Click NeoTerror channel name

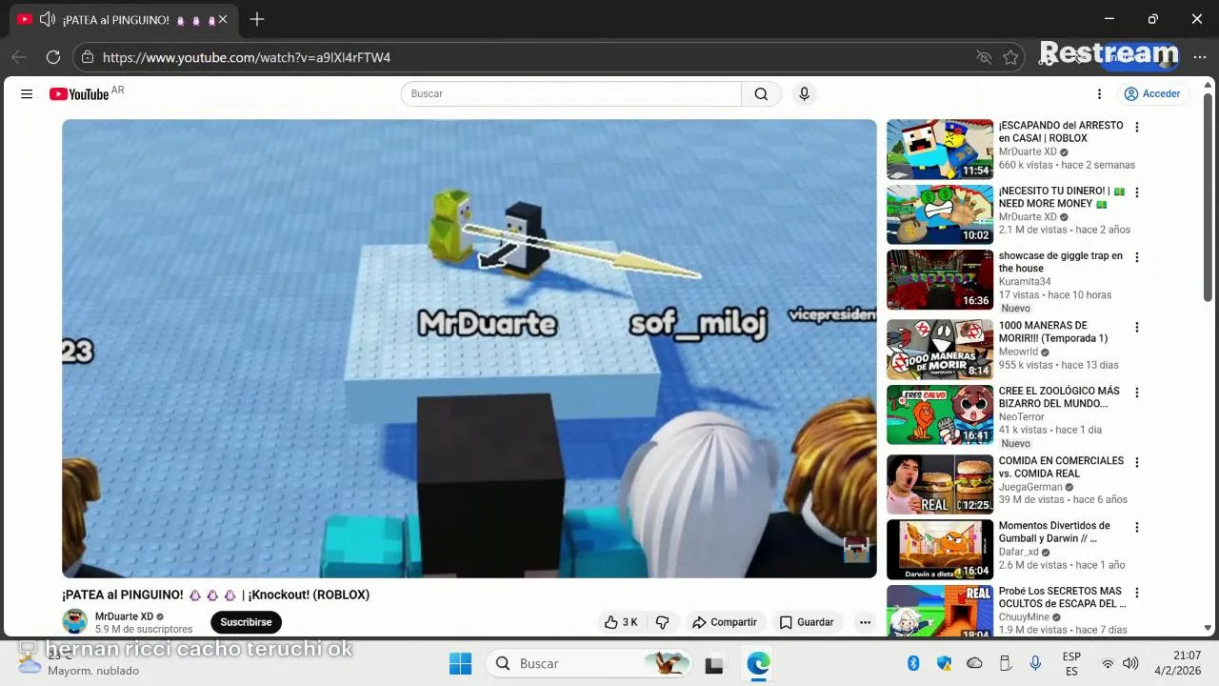(1022, 417)
